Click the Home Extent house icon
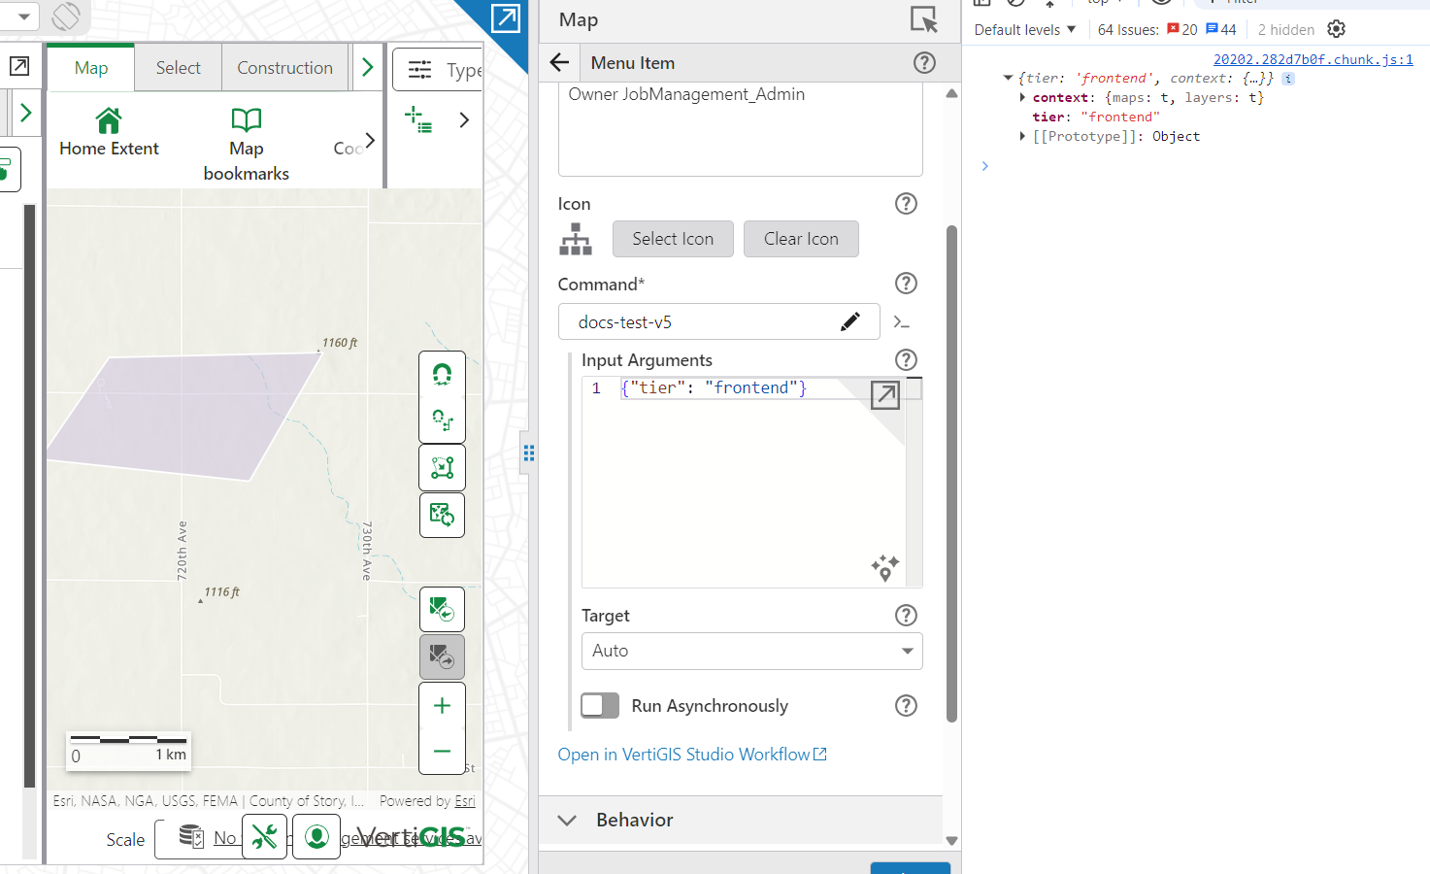Viewport: 1430px width, 874px height. point(109,120)
